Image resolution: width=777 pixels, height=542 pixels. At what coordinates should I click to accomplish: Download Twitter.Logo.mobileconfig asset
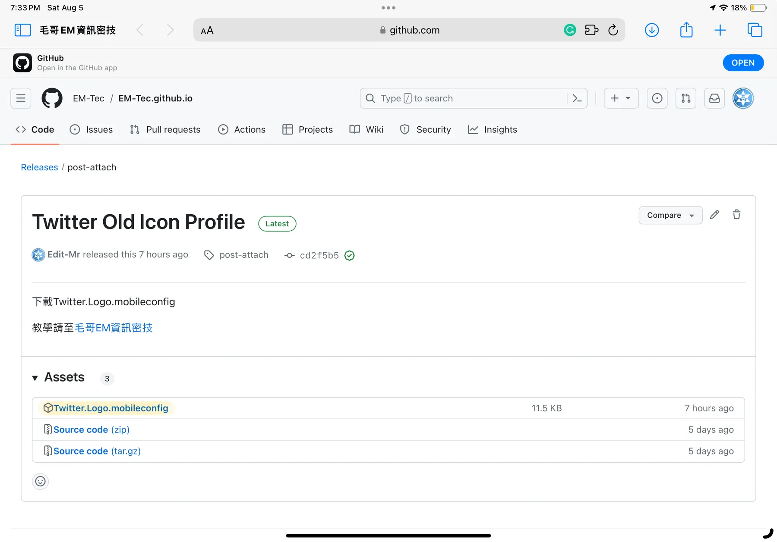[111, 408]
